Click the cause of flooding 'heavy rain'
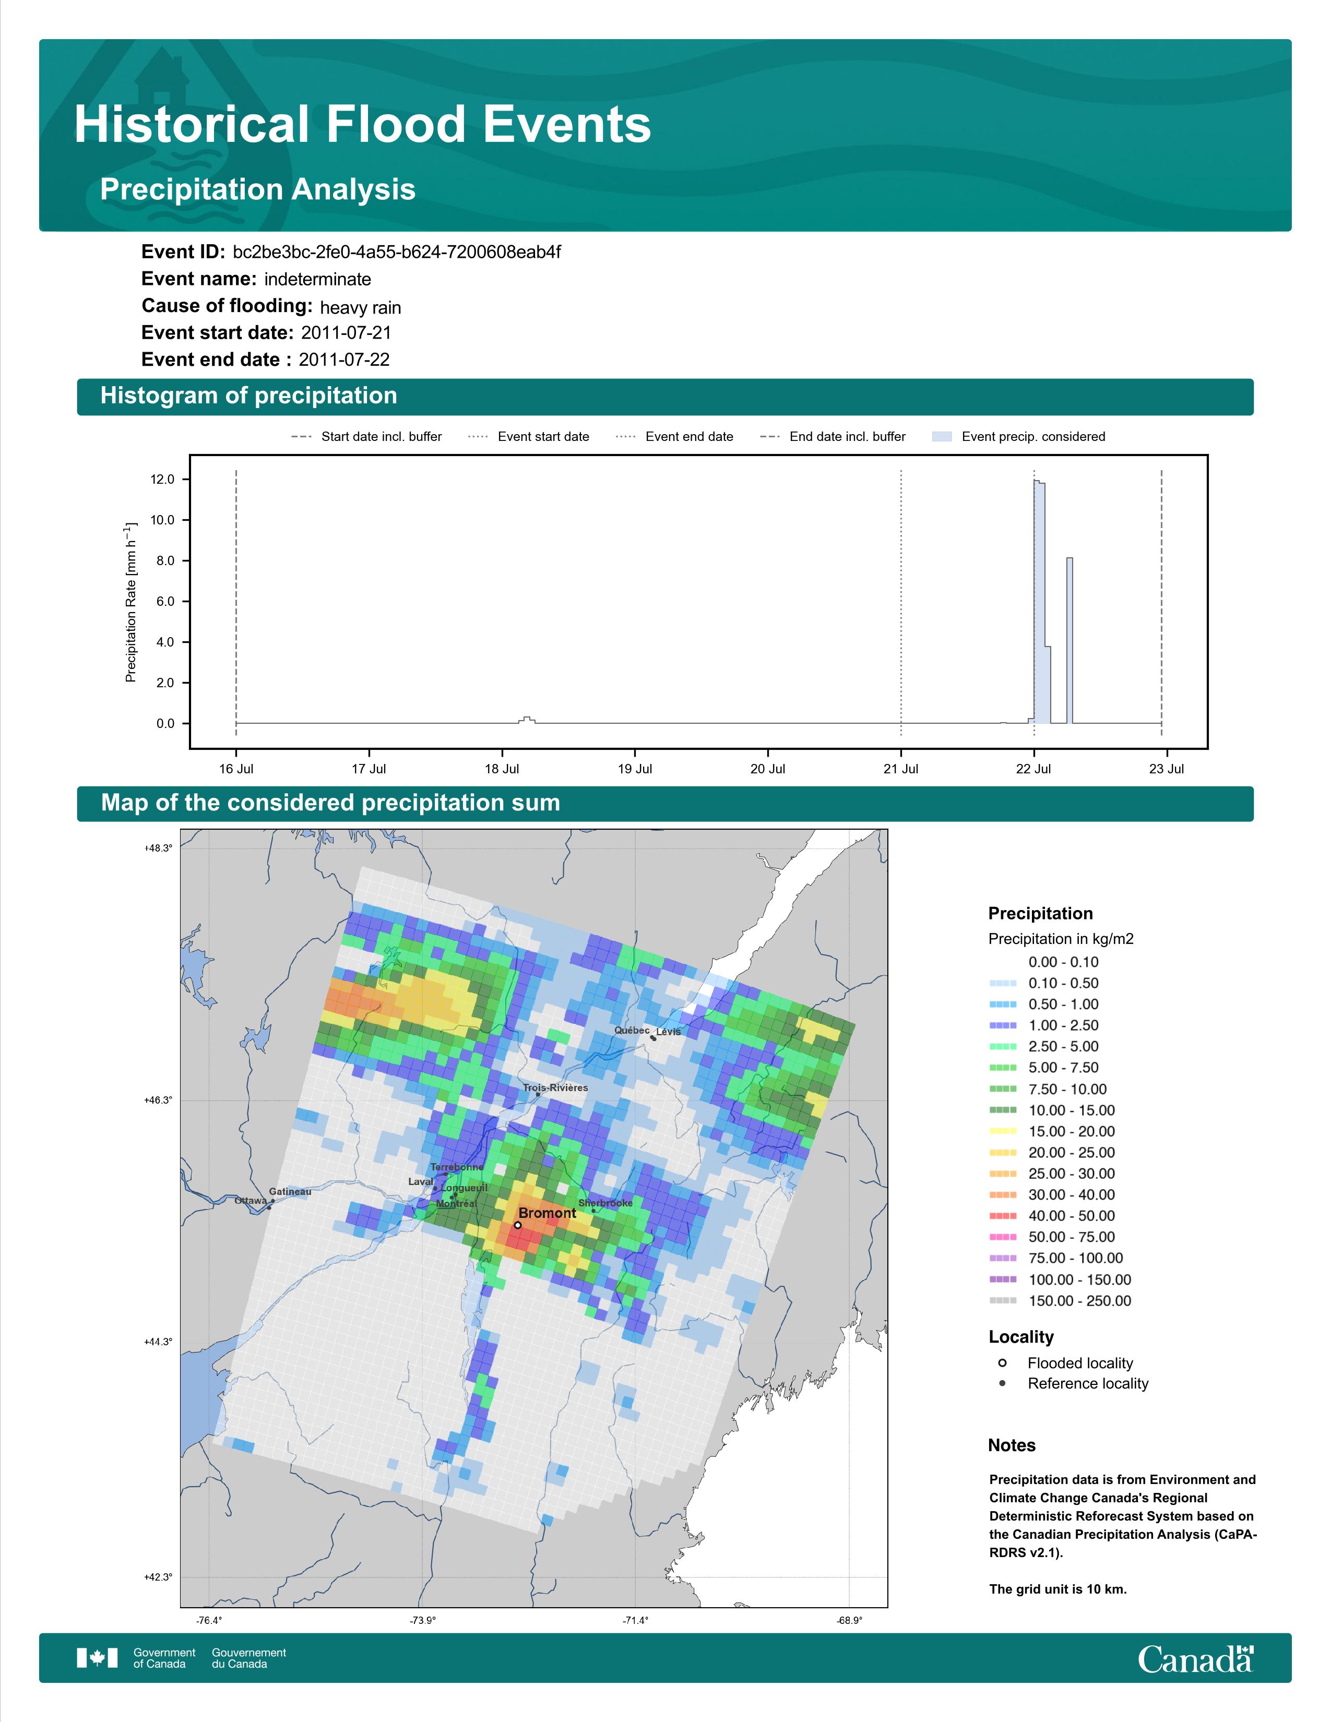1331x1722 pixels. (x=360, y=307)
